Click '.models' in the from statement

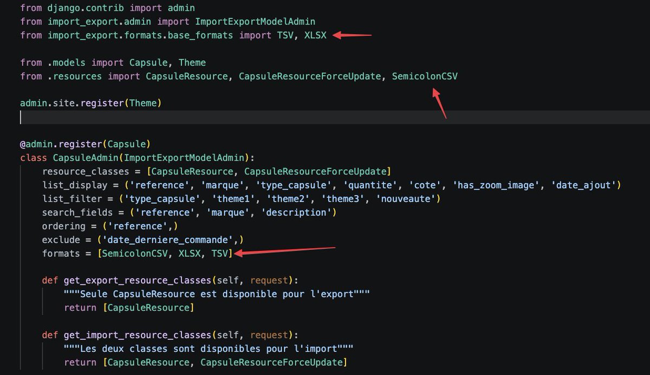[x=67, y=62]
